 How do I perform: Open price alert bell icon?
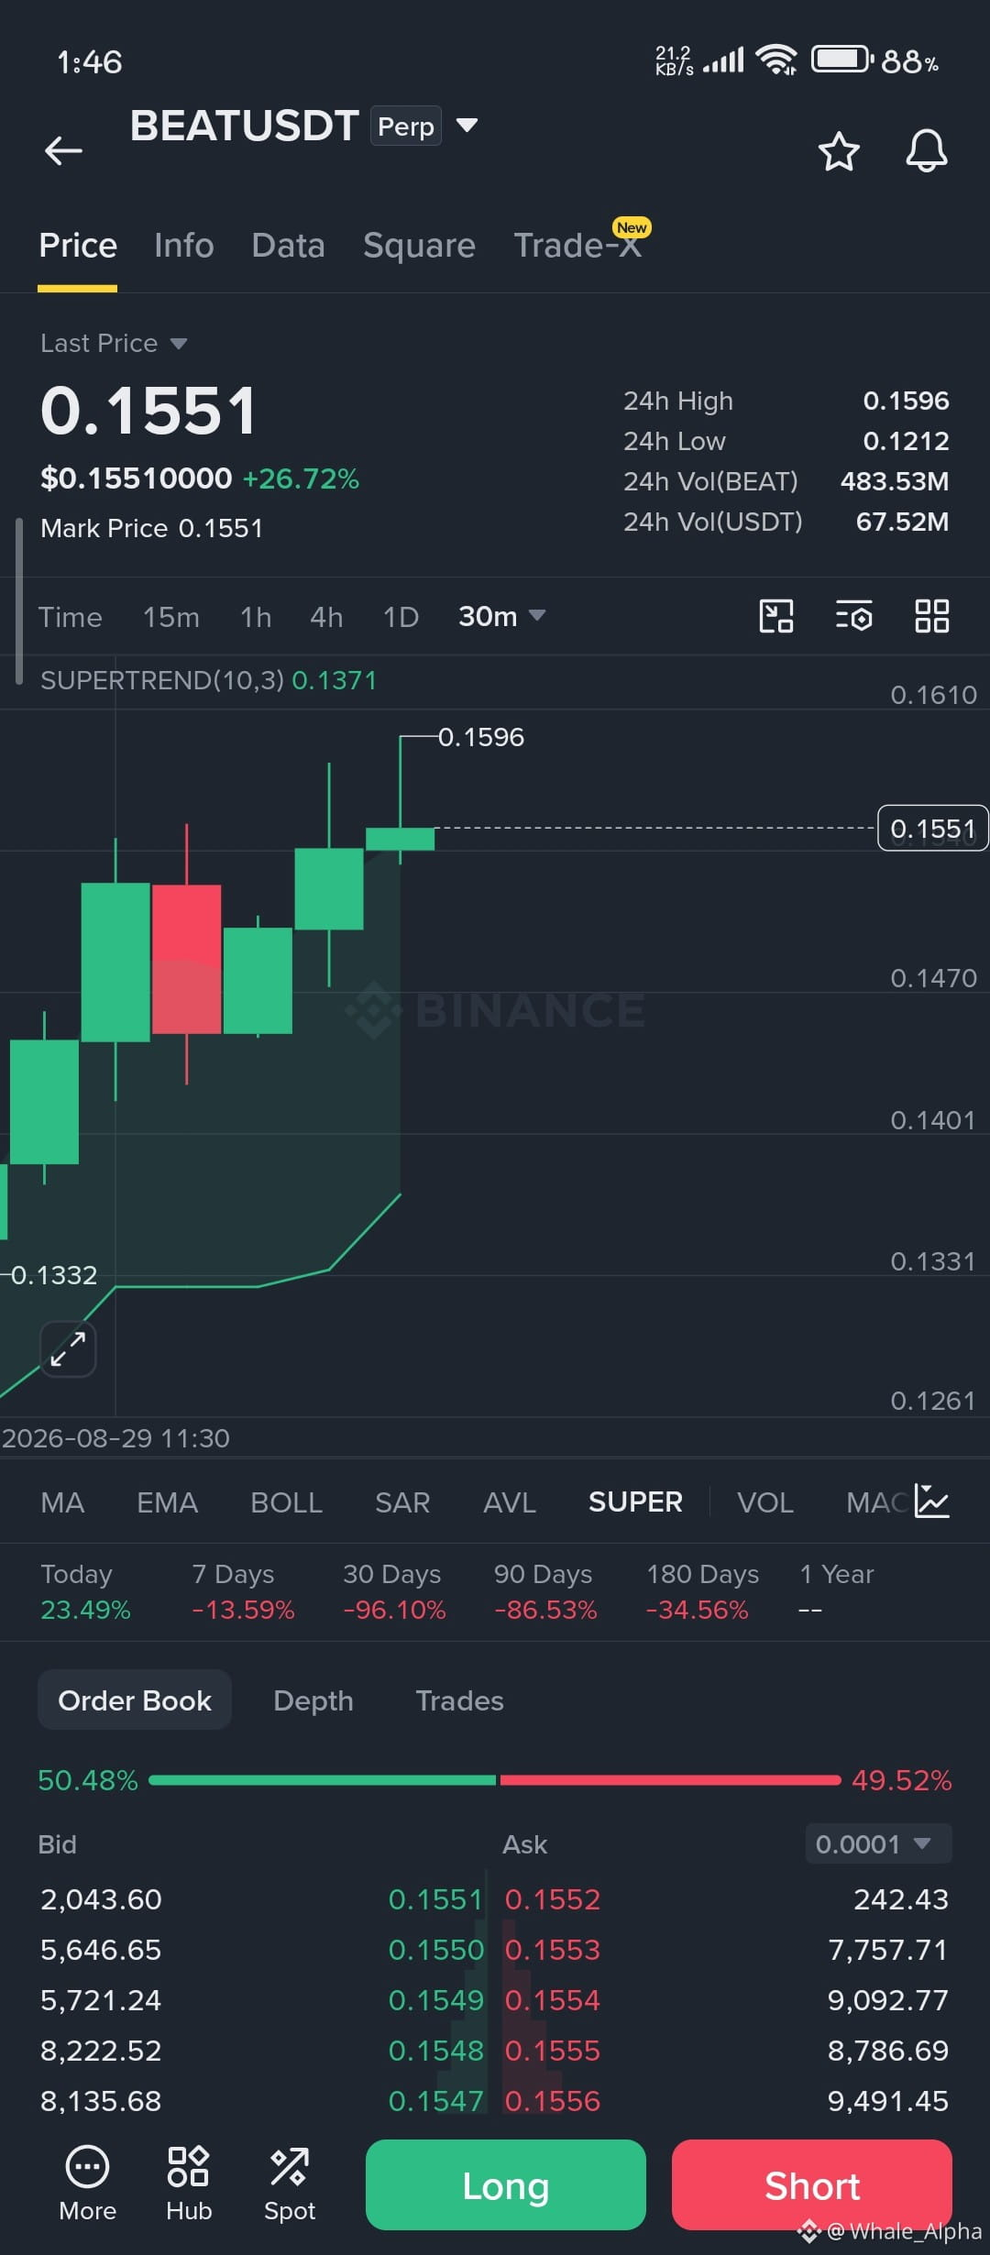pyautogui.click(x=927, y=150)
